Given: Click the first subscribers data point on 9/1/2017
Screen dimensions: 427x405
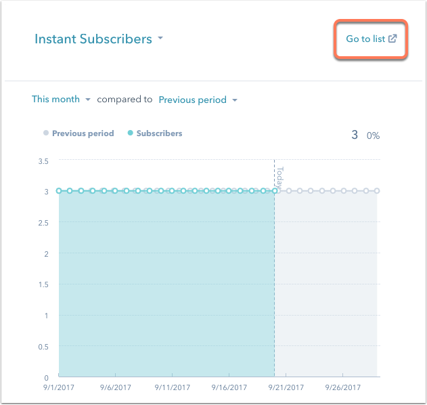Looking at the screenshot, I should (x=59, y=191).
